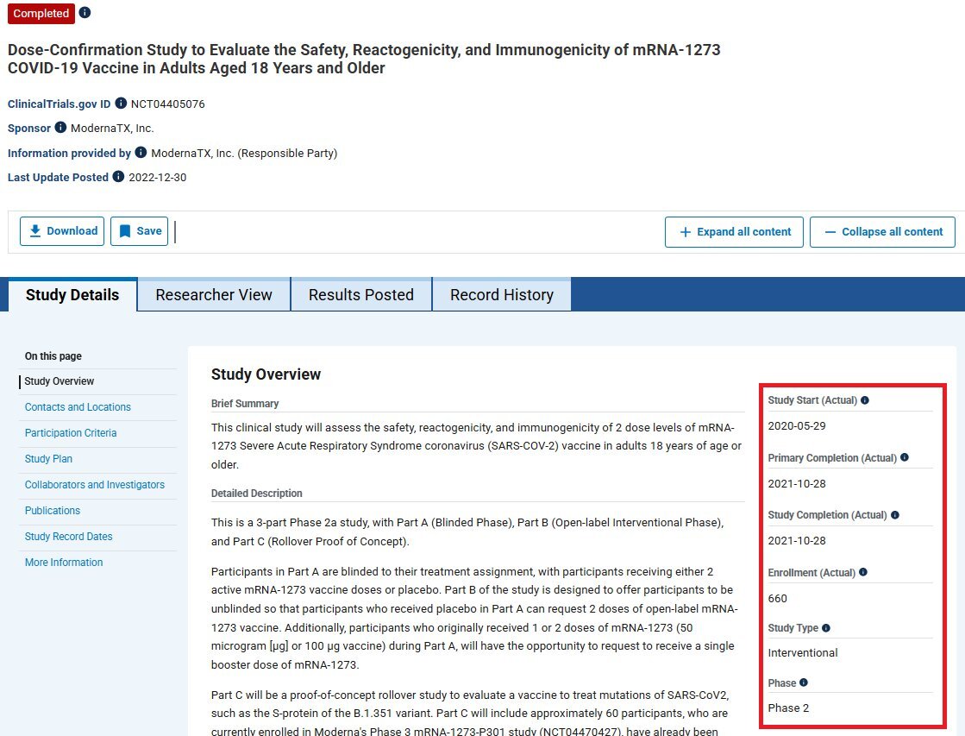Image resolution: width=965 pixels, height=736 pixels.
Task: Click the info icon beside Completed status
Action: [x=85, y=12]
